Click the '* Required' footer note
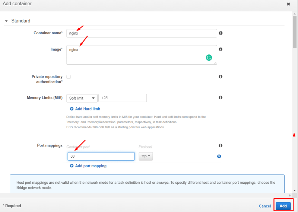 tap(12, 206)
